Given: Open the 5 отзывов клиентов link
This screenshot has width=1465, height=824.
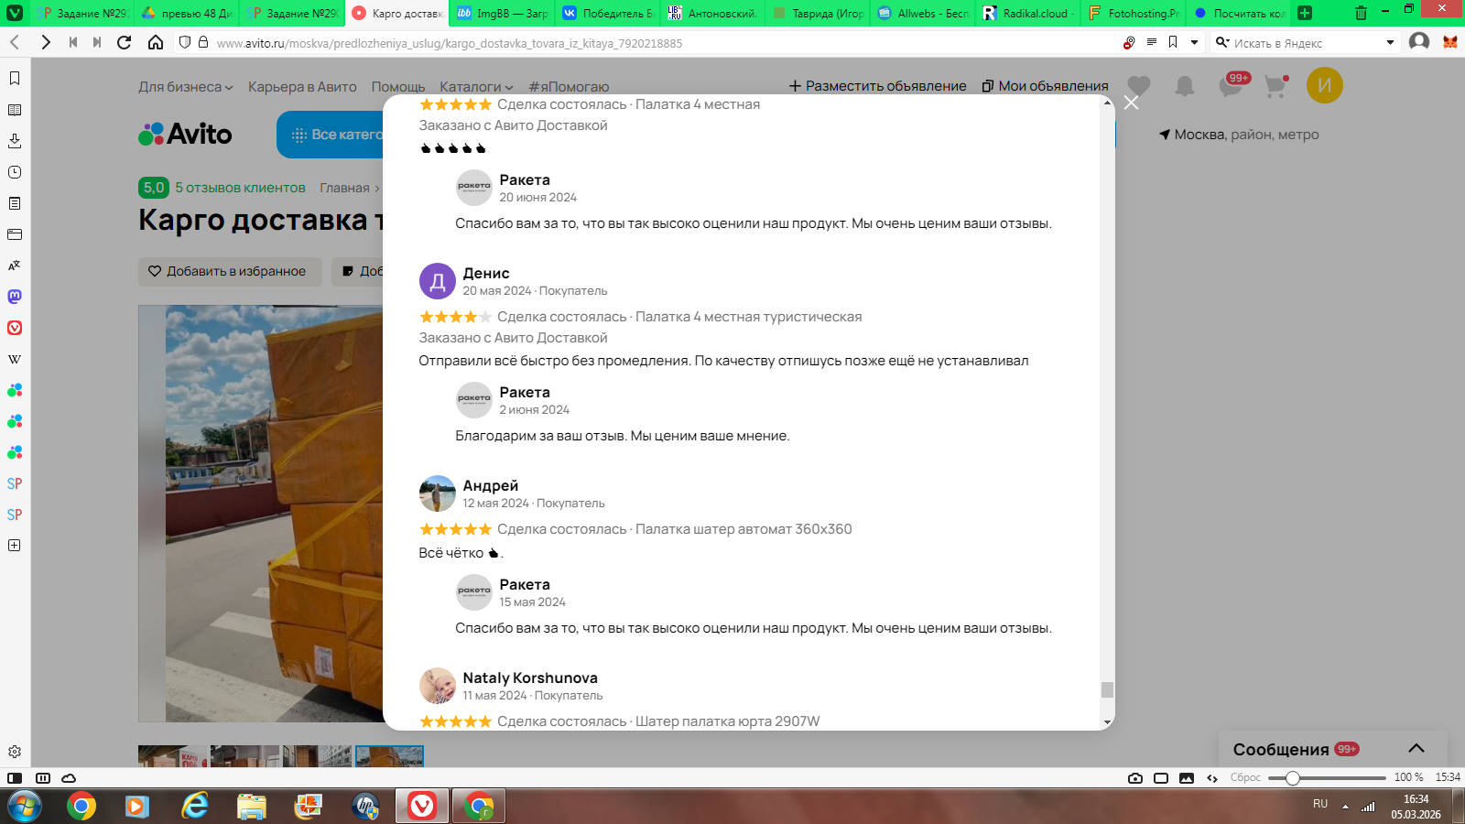Looking at the screenshot, I should pos(240,188).
